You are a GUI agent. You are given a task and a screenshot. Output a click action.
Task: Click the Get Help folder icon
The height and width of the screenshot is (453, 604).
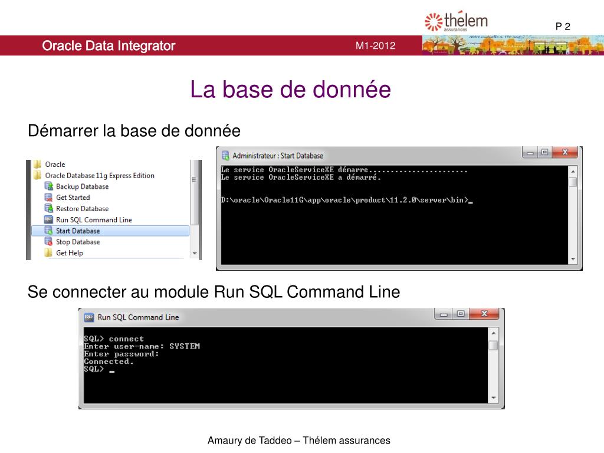pos(48,252)
